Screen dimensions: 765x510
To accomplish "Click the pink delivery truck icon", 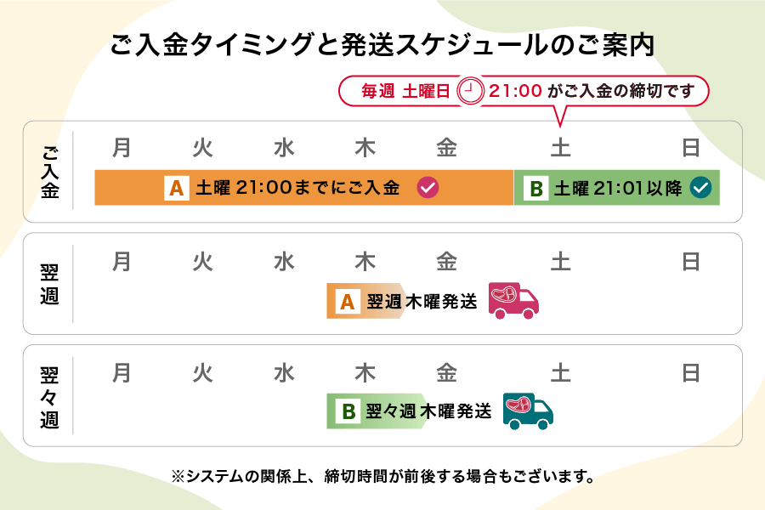I will click(513, 300).
